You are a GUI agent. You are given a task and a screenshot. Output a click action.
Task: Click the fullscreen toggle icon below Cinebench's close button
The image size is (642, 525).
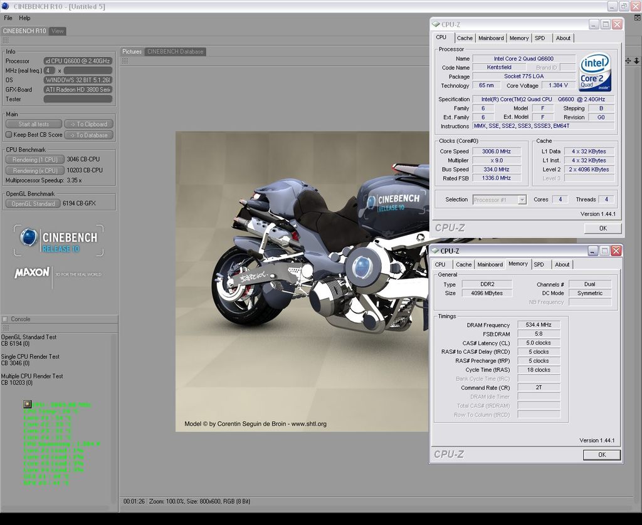coord(638,18)
